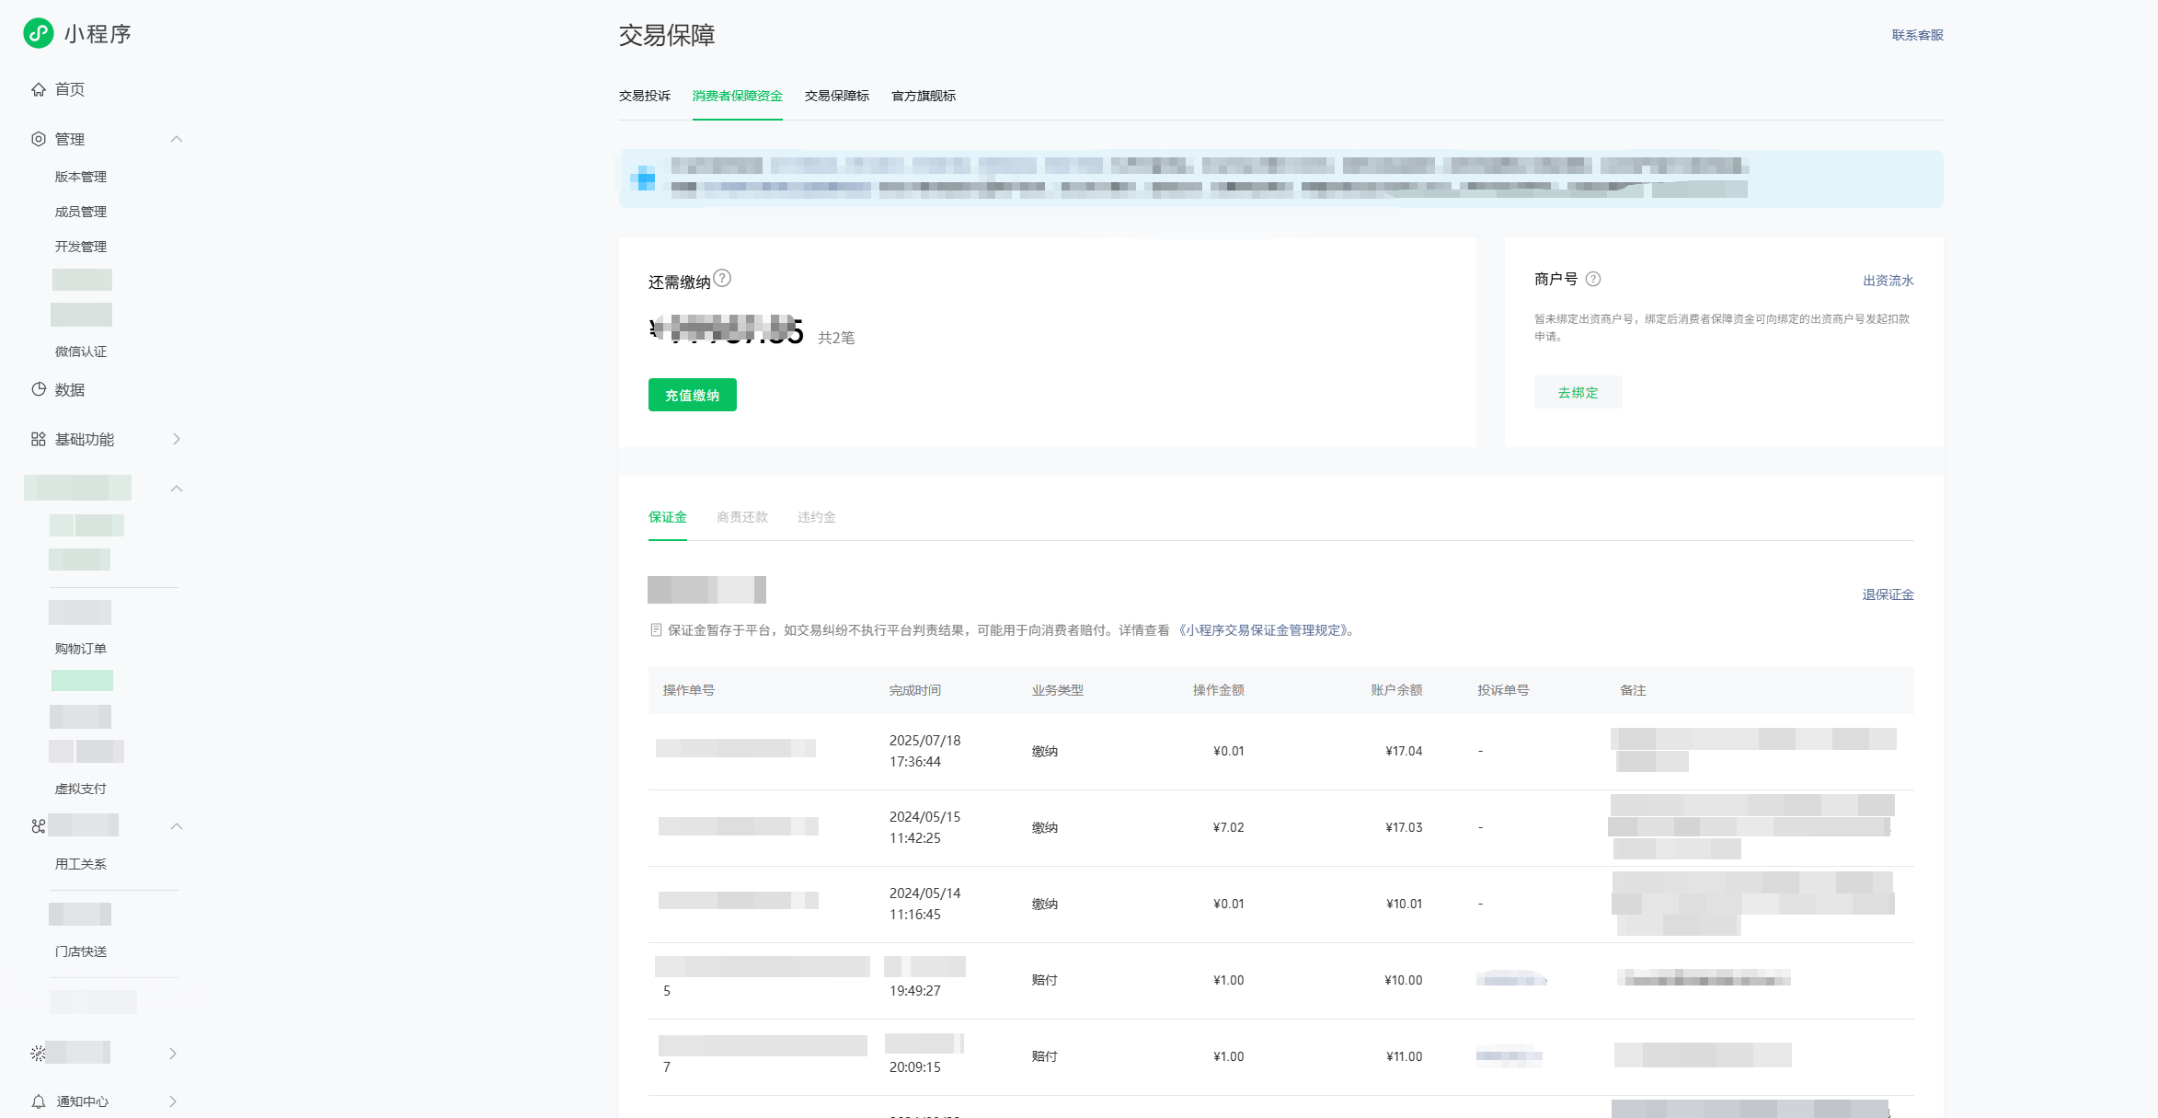Click the 退保证金 link
This screenshot has width=2158, height=1118.
(1888, 594)
